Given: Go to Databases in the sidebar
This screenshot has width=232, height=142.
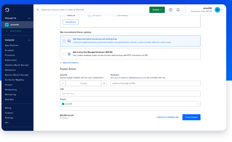Looking at the screenshot, I should click(10, 70).
